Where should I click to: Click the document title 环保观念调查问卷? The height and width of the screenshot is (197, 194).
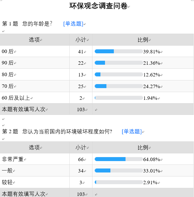tap(98, 6)
